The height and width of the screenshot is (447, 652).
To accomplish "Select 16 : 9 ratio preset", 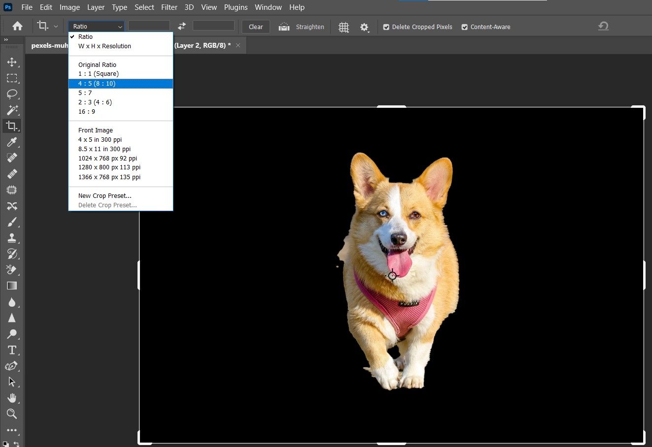I will pos(87,112).
